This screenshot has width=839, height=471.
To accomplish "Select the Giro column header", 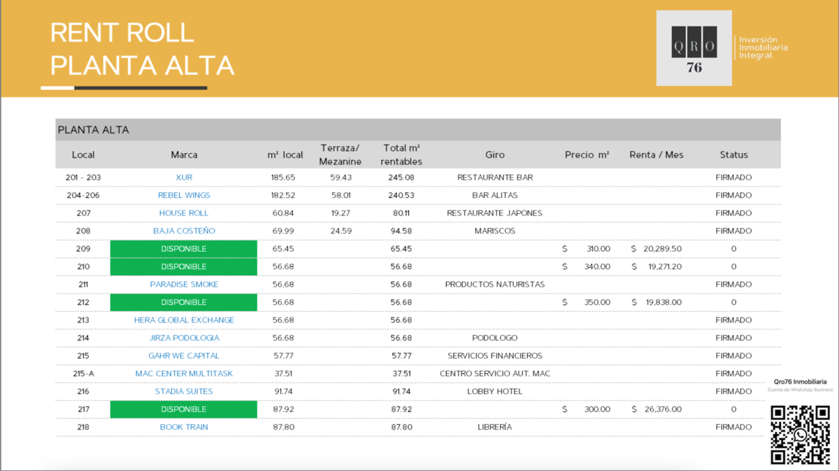I will [494, 155].
